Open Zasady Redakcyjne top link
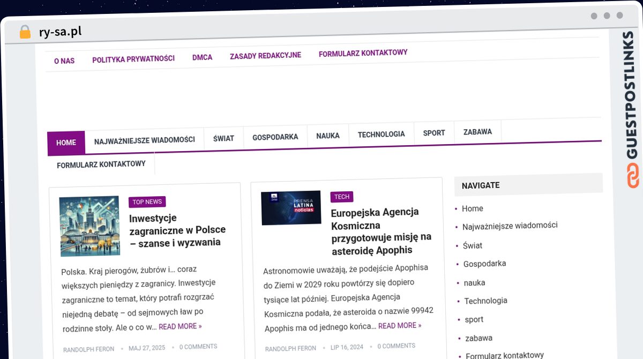The height and width of the screenshot is (359, 643). pos(265,55)
